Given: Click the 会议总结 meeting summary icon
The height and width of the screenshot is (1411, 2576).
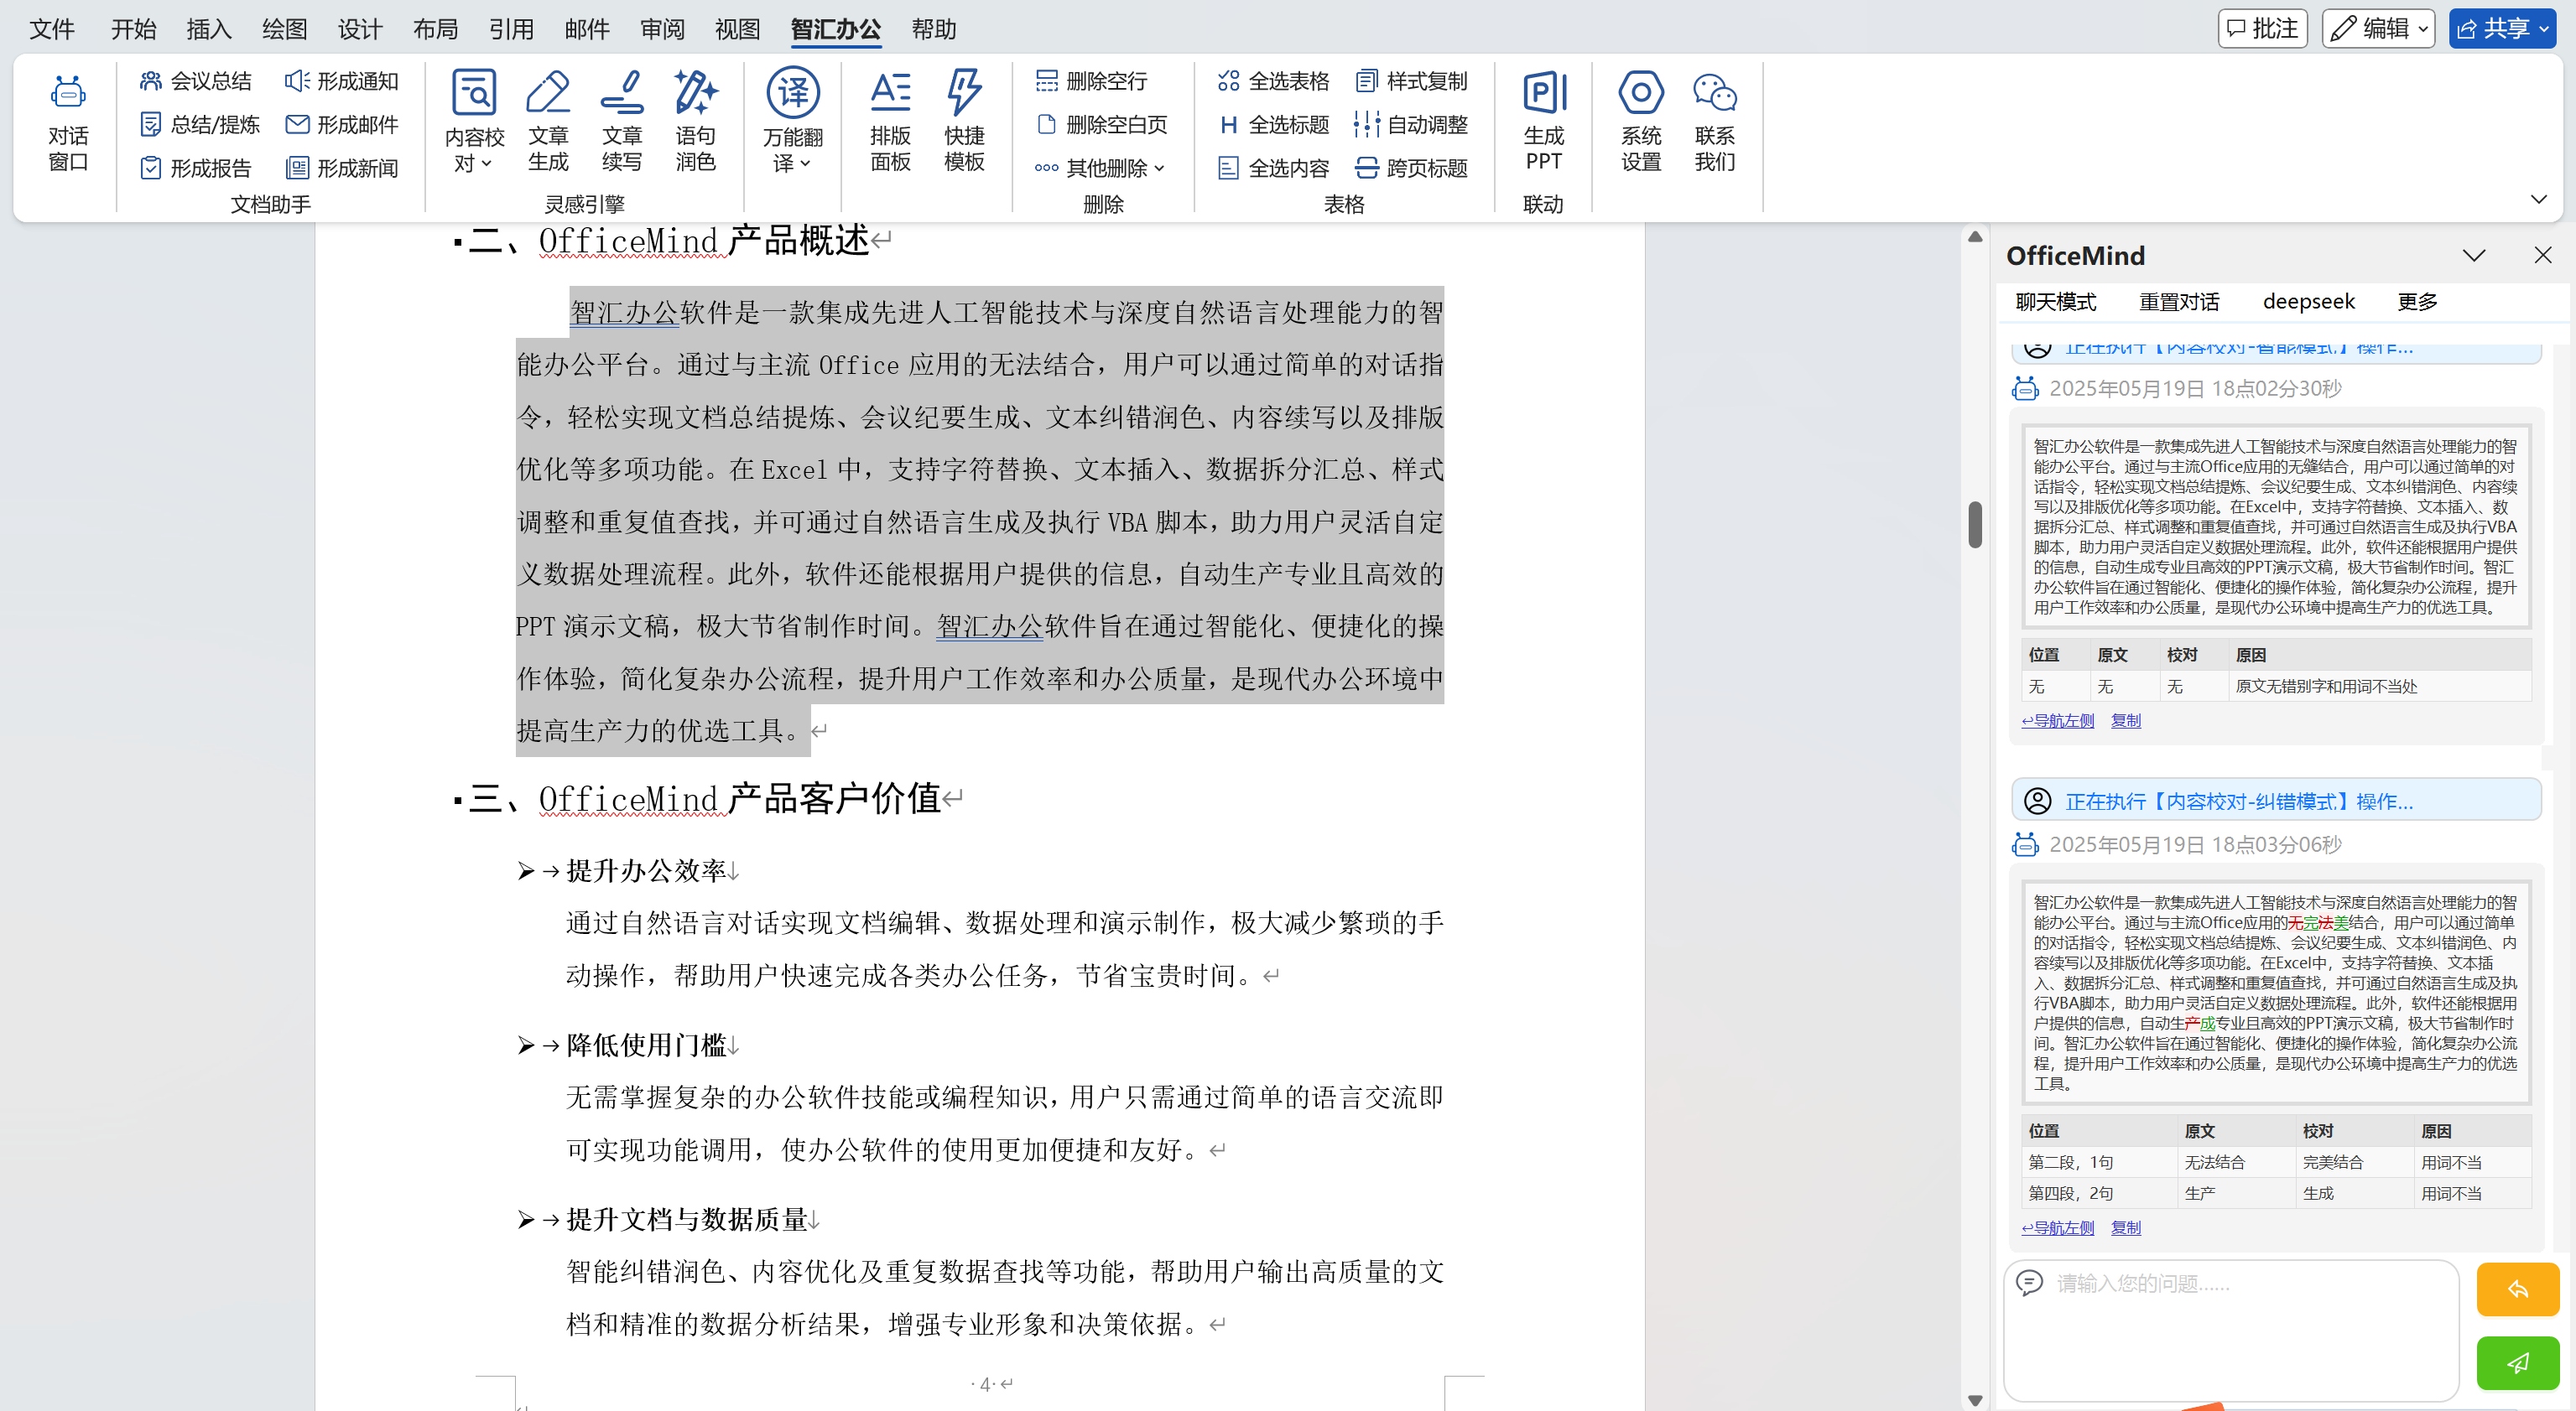Looking at the screenshot, I should point(151,81).
